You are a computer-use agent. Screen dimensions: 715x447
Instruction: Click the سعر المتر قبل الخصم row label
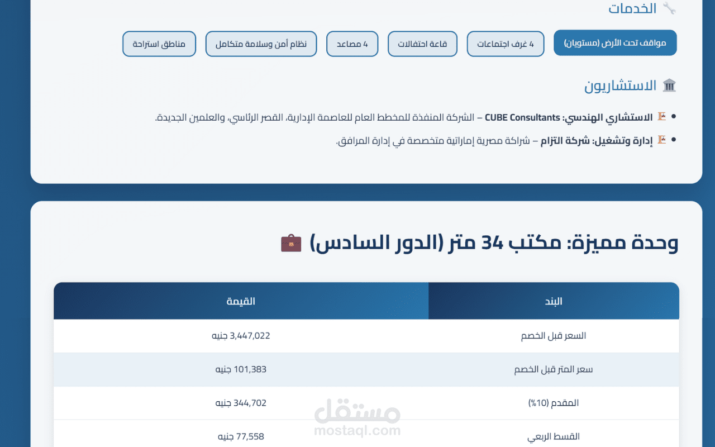(x=554, y=369)
